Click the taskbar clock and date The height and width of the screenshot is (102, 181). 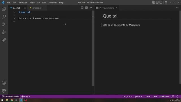coord(177,100)
